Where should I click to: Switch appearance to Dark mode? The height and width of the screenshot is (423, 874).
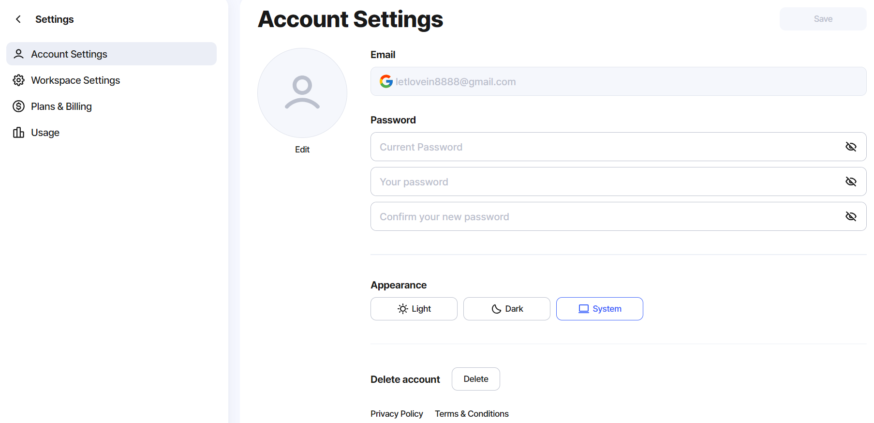coord(507,309)
